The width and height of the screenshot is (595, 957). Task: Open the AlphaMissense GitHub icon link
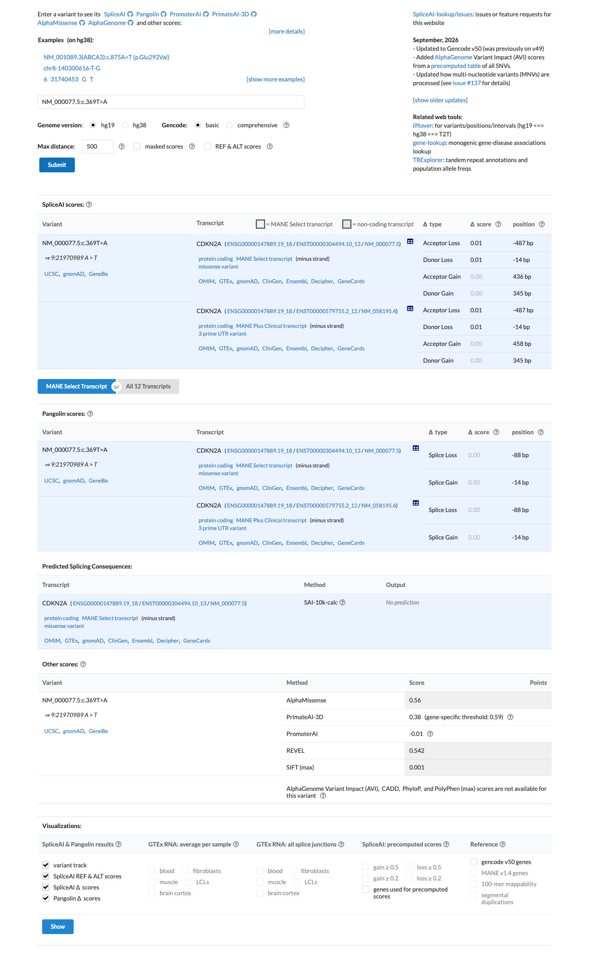[x=82, y=23]
